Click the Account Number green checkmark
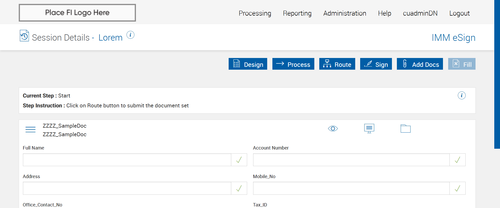 (x=457, y=160)
